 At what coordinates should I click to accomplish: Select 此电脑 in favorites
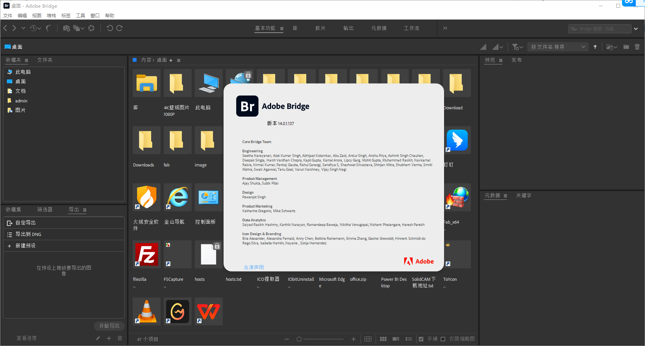click(23, 72)
